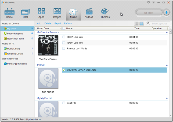This screenshot has width=173, height=122.
Task: Click Export in the music toolbar
Action: tap(57, 23)
